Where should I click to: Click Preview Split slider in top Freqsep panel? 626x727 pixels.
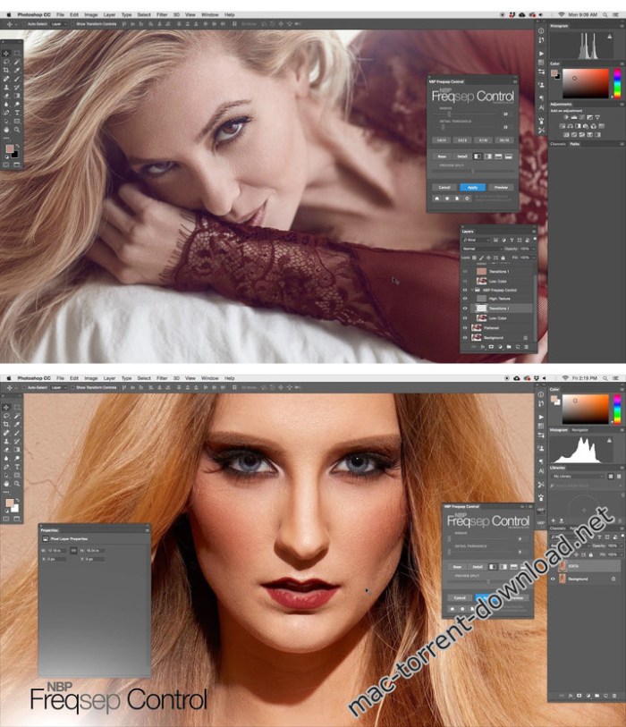tap(473, 171)
